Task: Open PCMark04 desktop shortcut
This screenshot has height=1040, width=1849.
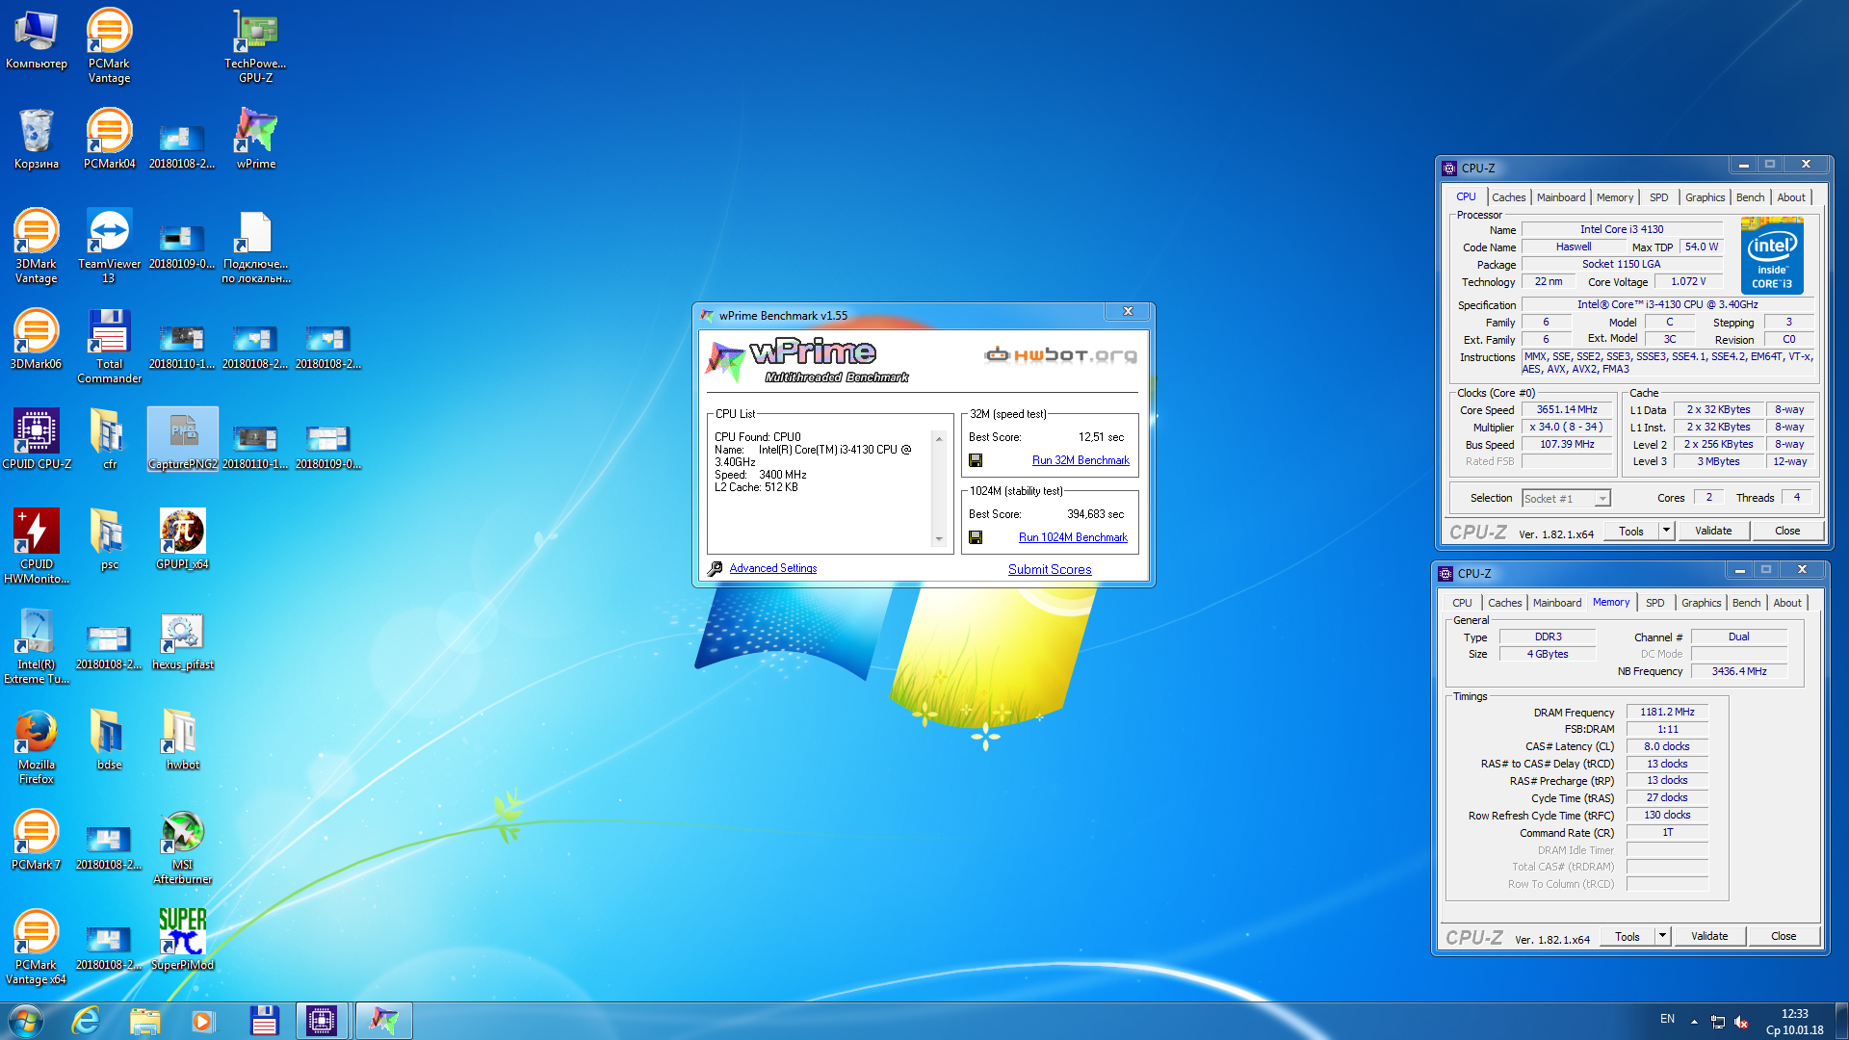Action: (109, 139)
